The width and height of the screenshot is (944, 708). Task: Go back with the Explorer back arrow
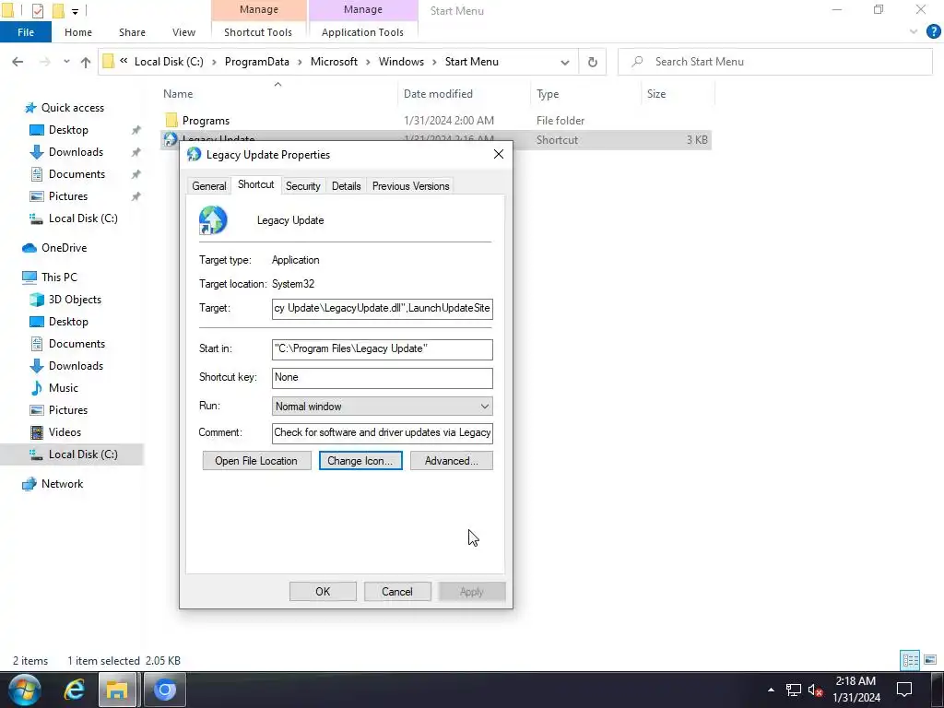coord(18,62)
